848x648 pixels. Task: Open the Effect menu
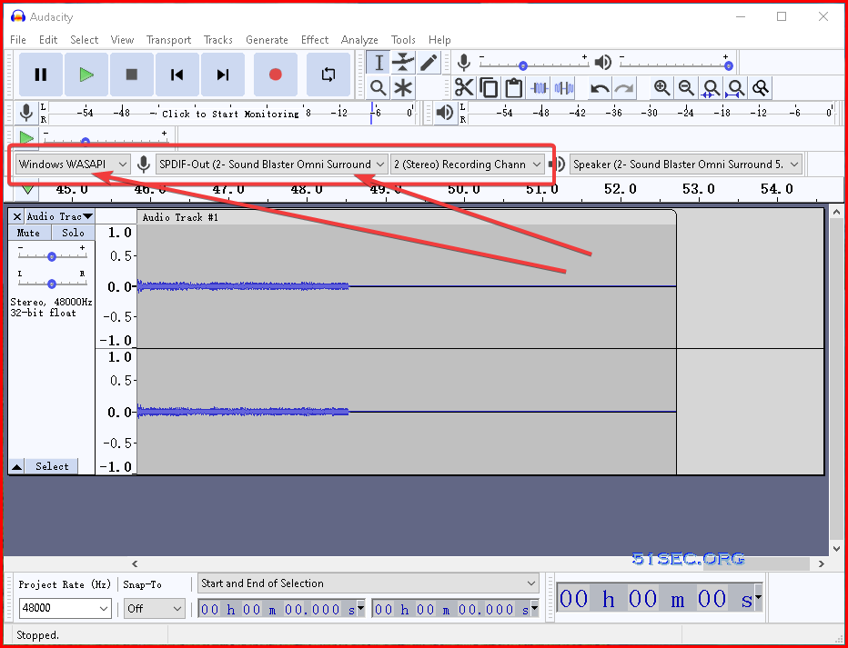[x=315, y=40]
